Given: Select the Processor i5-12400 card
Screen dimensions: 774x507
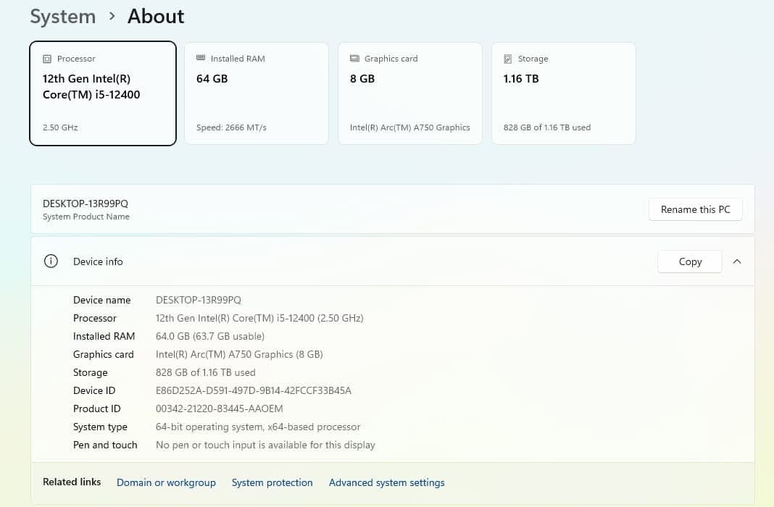Looking at the screenshot, I should (103, 93).
